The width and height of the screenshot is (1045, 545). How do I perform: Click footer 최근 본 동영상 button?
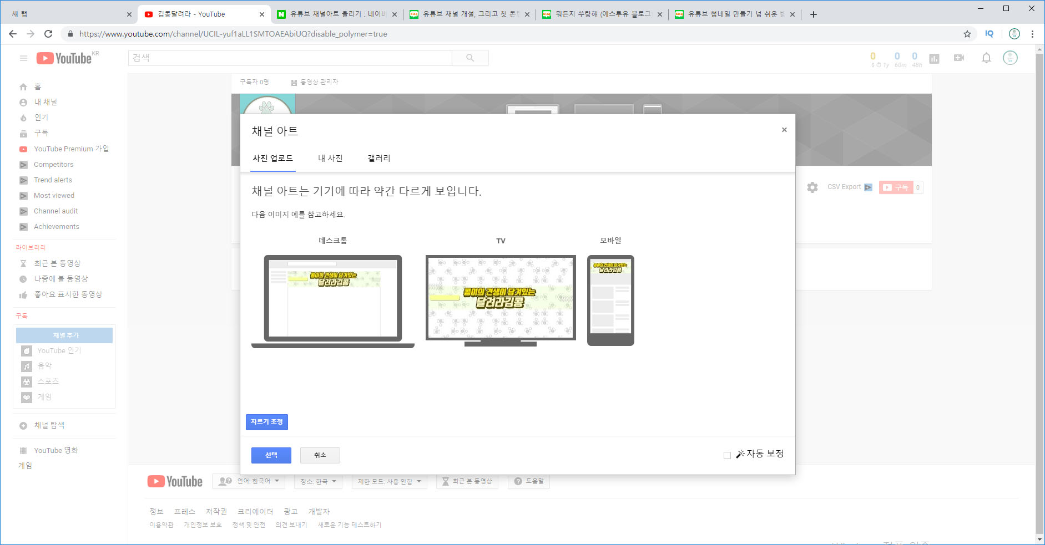[x=467, y=481]
